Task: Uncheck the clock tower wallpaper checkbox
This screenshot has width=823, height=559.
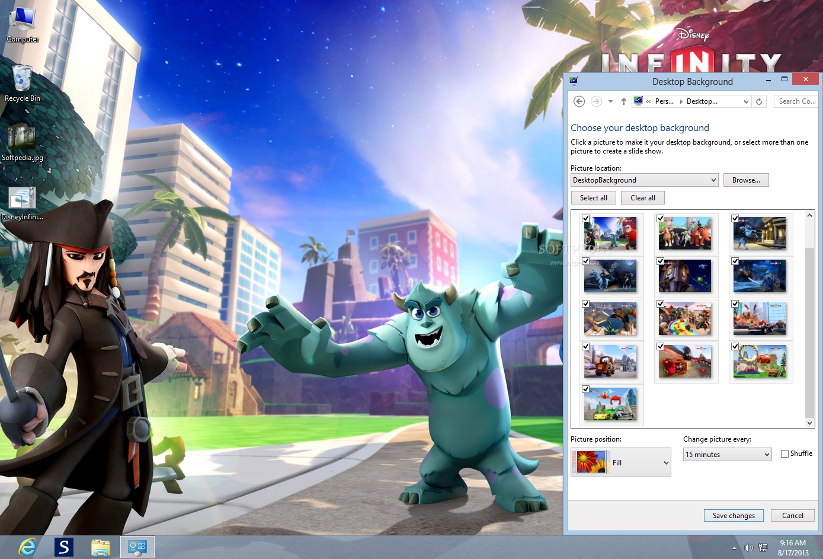Action: [x=660, y=261]
